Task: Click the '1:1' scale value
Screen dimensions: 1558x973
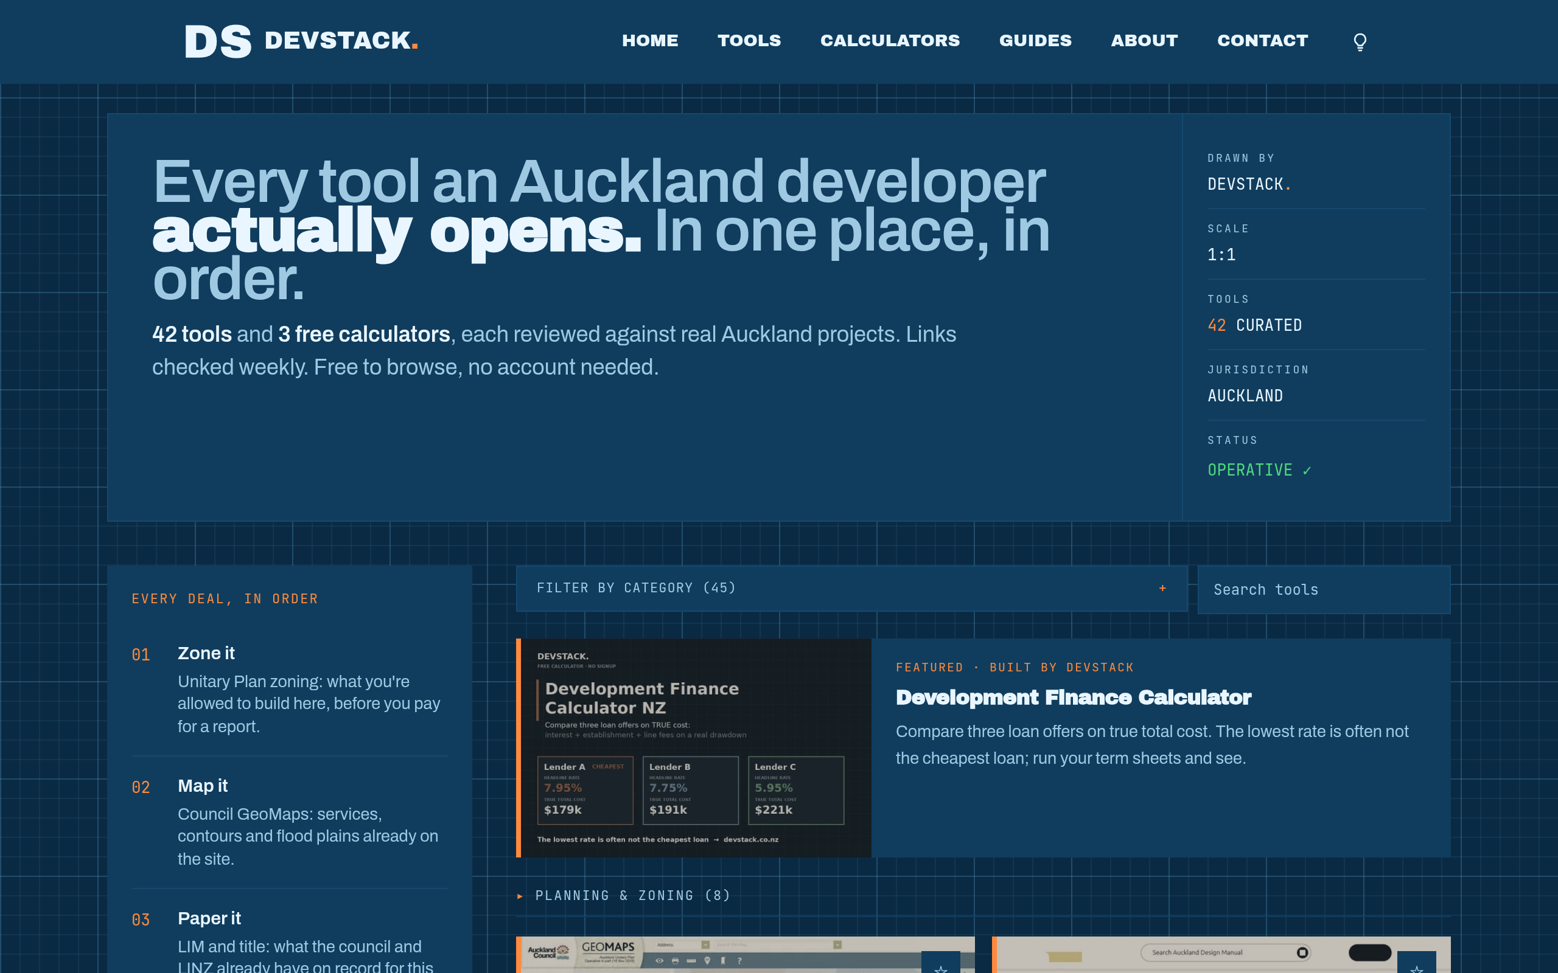Action: (1221, 255)
